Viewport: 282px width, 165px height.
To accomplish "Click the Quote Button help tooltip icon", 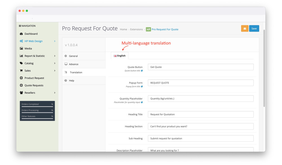I will click(x=142, y=71).
